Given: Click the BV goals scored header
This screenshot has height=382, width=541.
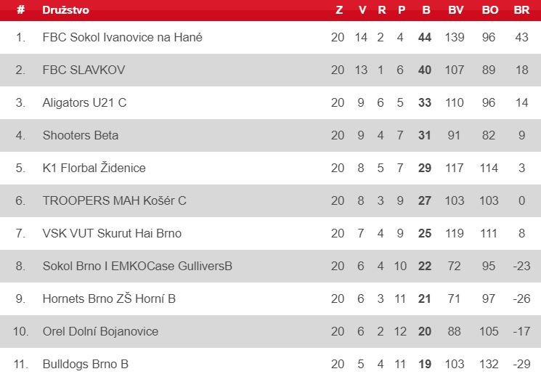Looking at the screenshot, I should click(455, 10).
